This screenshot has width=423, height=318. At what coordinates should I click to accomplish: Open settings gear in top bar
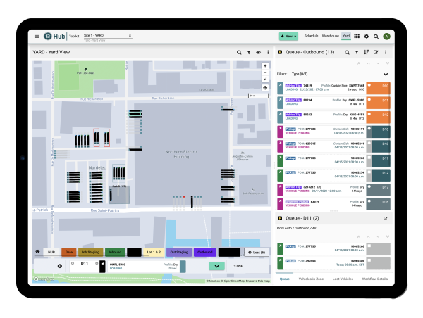tap(367, 37)
